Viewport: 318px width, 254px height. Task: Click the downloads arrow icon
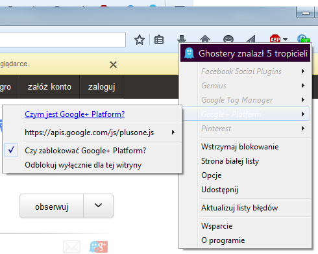(182, 39)
